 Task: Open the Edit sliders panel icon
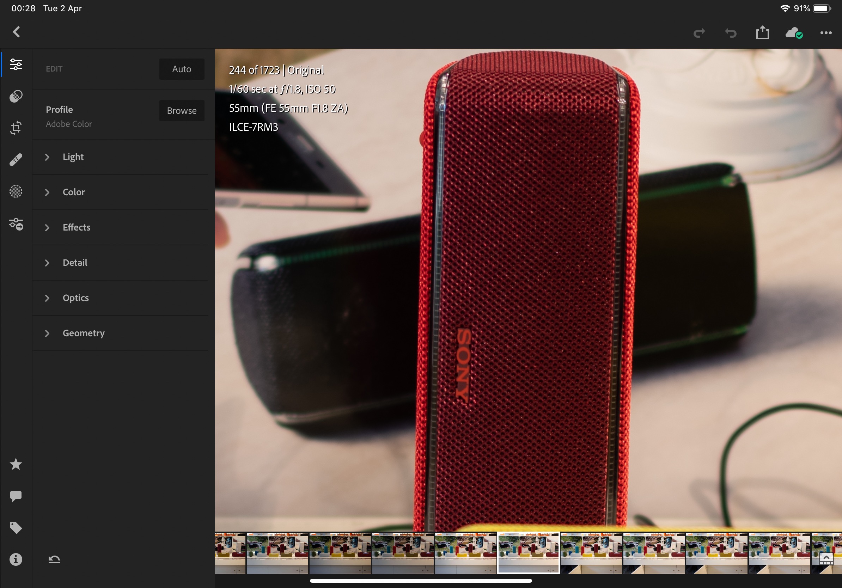coord(16,65)
